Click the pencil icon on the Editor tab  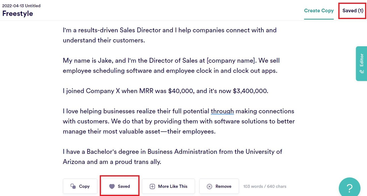(x=362, y=71)
